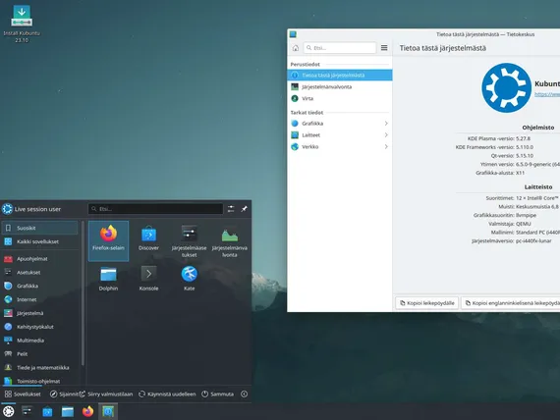Focus the Tietokeskus search field
The image size is (560, 420).
(340, 48)
